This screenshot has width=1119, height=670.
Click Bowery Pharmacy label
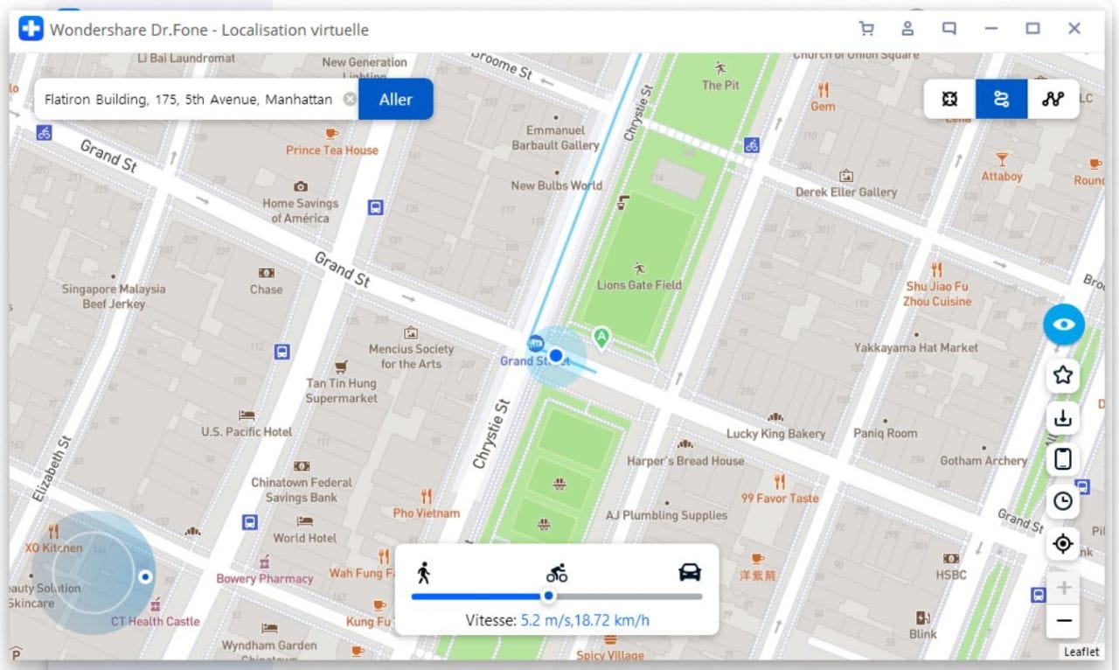click(265, 578)
